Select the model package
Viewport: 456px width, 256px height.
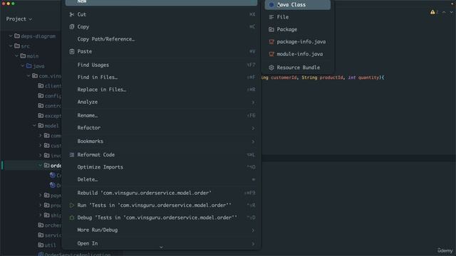[x=52, y=126]
